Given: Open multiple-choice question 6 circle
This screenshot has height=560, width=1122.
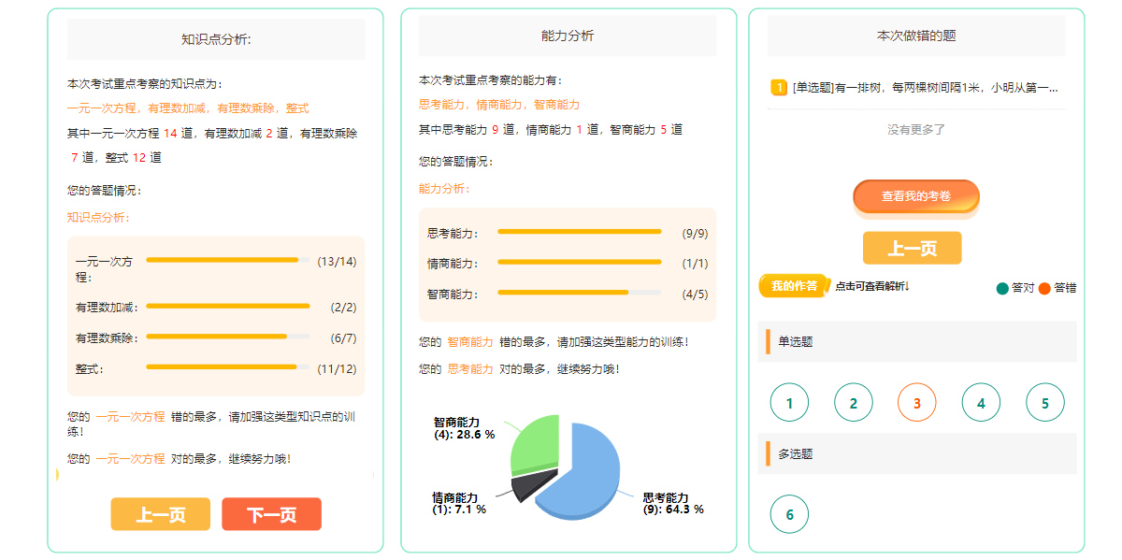Looking at the screenshot, I should coord(789,514).
